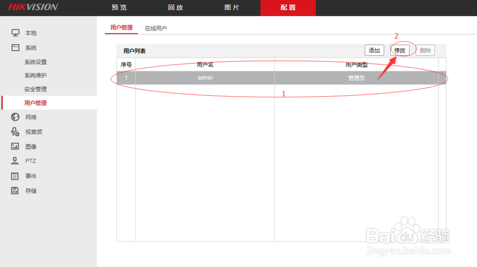Click the 管理员 user type cell
Viewport: 477px width, 267px height.
point(356,78)
